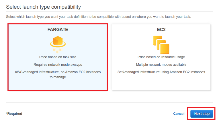
Task: Cancel the task definition setup
Action: pyautogui.click(x=179, y=114)
